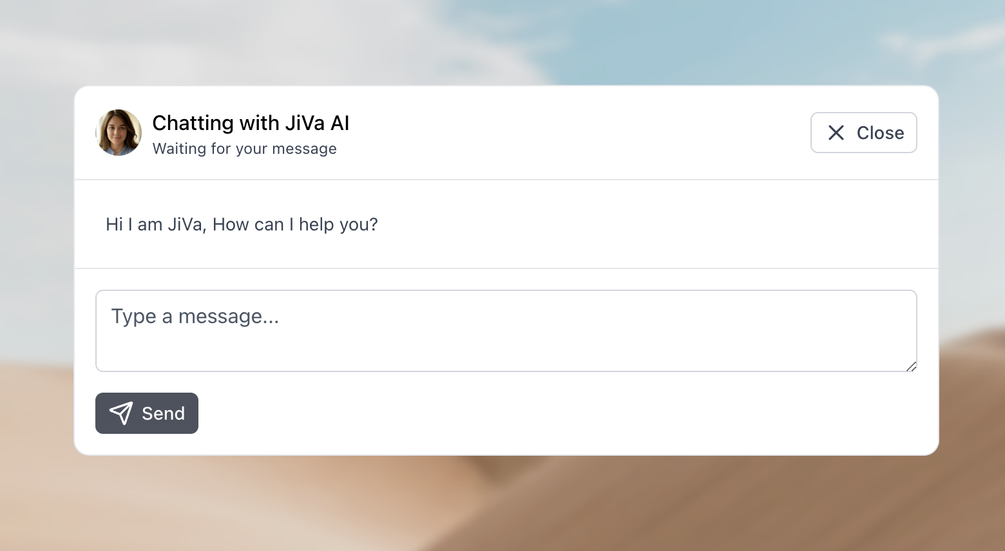The width and height of the screenshot is (1005, 551).
Task: Select the "Chatting with JiVa AI" heading
Action: coord(251,122)
